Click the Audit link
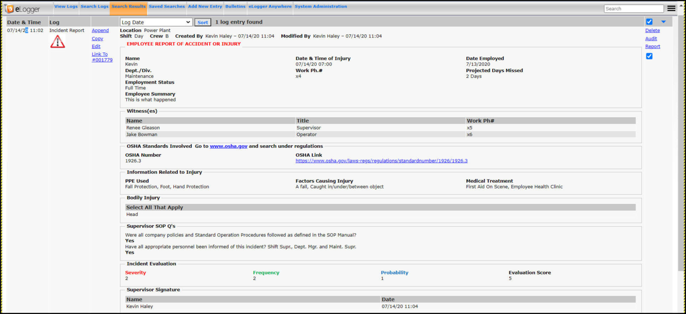This screenshot has height=314, width=686. pos(651,38)
